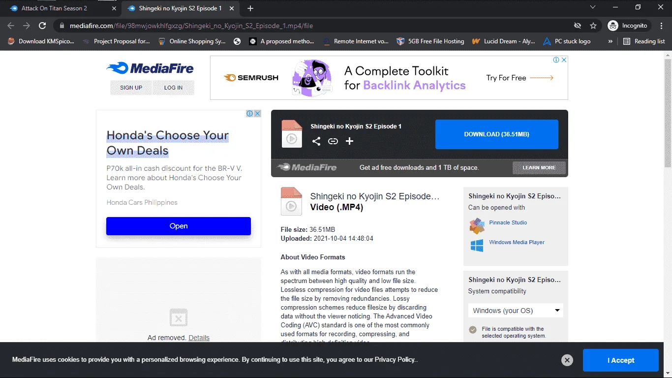Image resolution: width=672 pixels, height=378 pixels.
Task: Accept cookies with the I Accept button
Action: tap(621, 360)
